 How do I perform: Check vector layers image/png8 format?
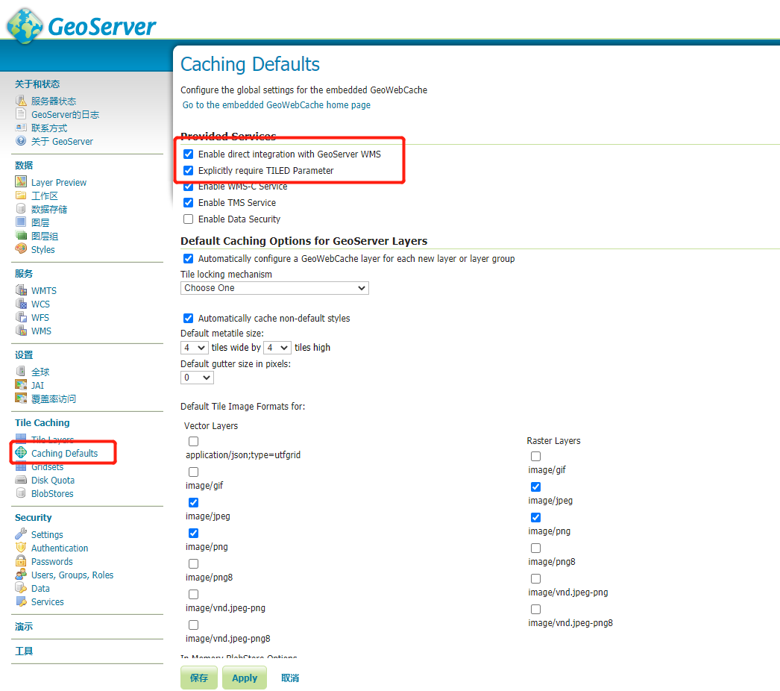tap(193, 563)
